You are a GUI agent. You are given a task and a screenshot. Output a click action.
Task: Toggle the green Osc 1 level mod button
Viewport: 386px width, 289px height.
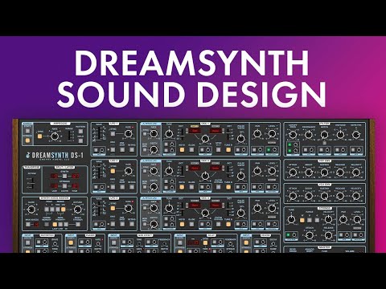(x=269, y=150)
